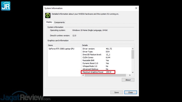Click the horizontal scrollbar right arrow
This screenshot has width=182, height=102.
(130, 75)
